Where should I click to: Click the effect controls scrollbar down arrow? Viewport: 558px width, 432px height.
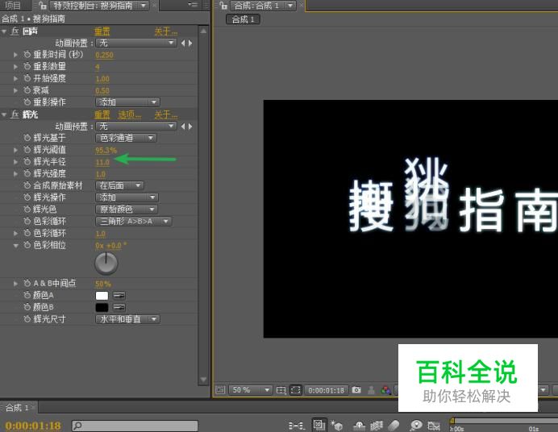coord(203,380)
